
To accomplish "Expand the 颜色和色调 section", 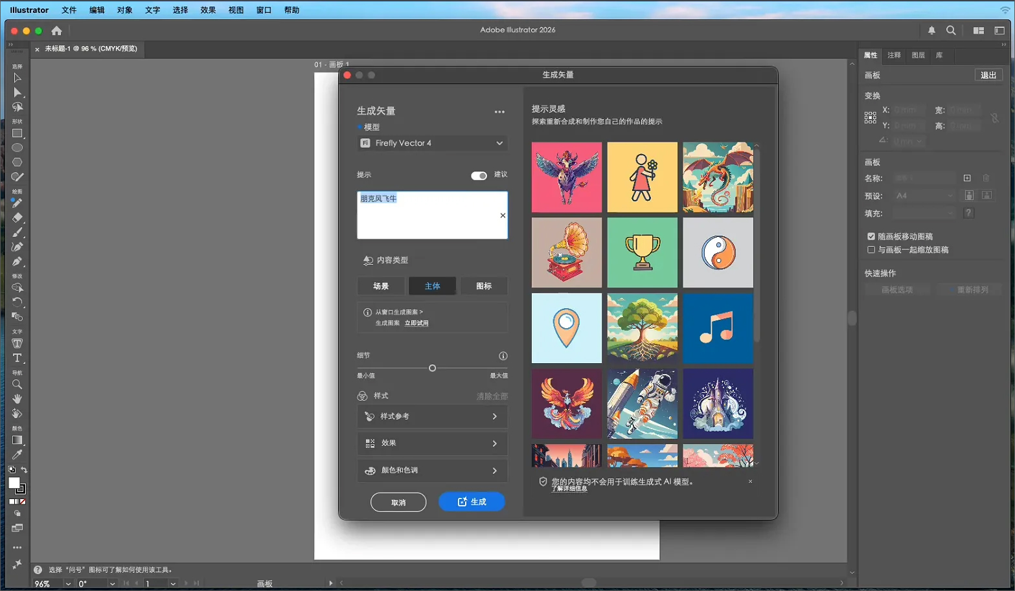I will coord(432,471).
